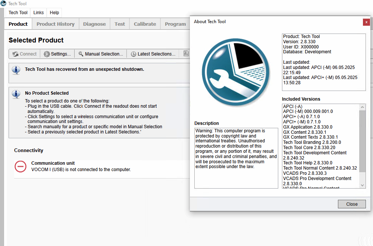Image resolution: width=373 pixels, height=246 pixels.
Task: Click the info icon beside shutdown recovery message
Action: click(x=16, y=70)
